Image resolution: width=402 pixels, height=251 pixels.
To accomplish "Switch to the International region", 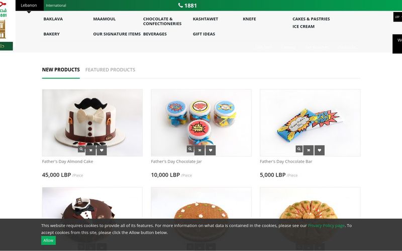I will tap(56, 6).
